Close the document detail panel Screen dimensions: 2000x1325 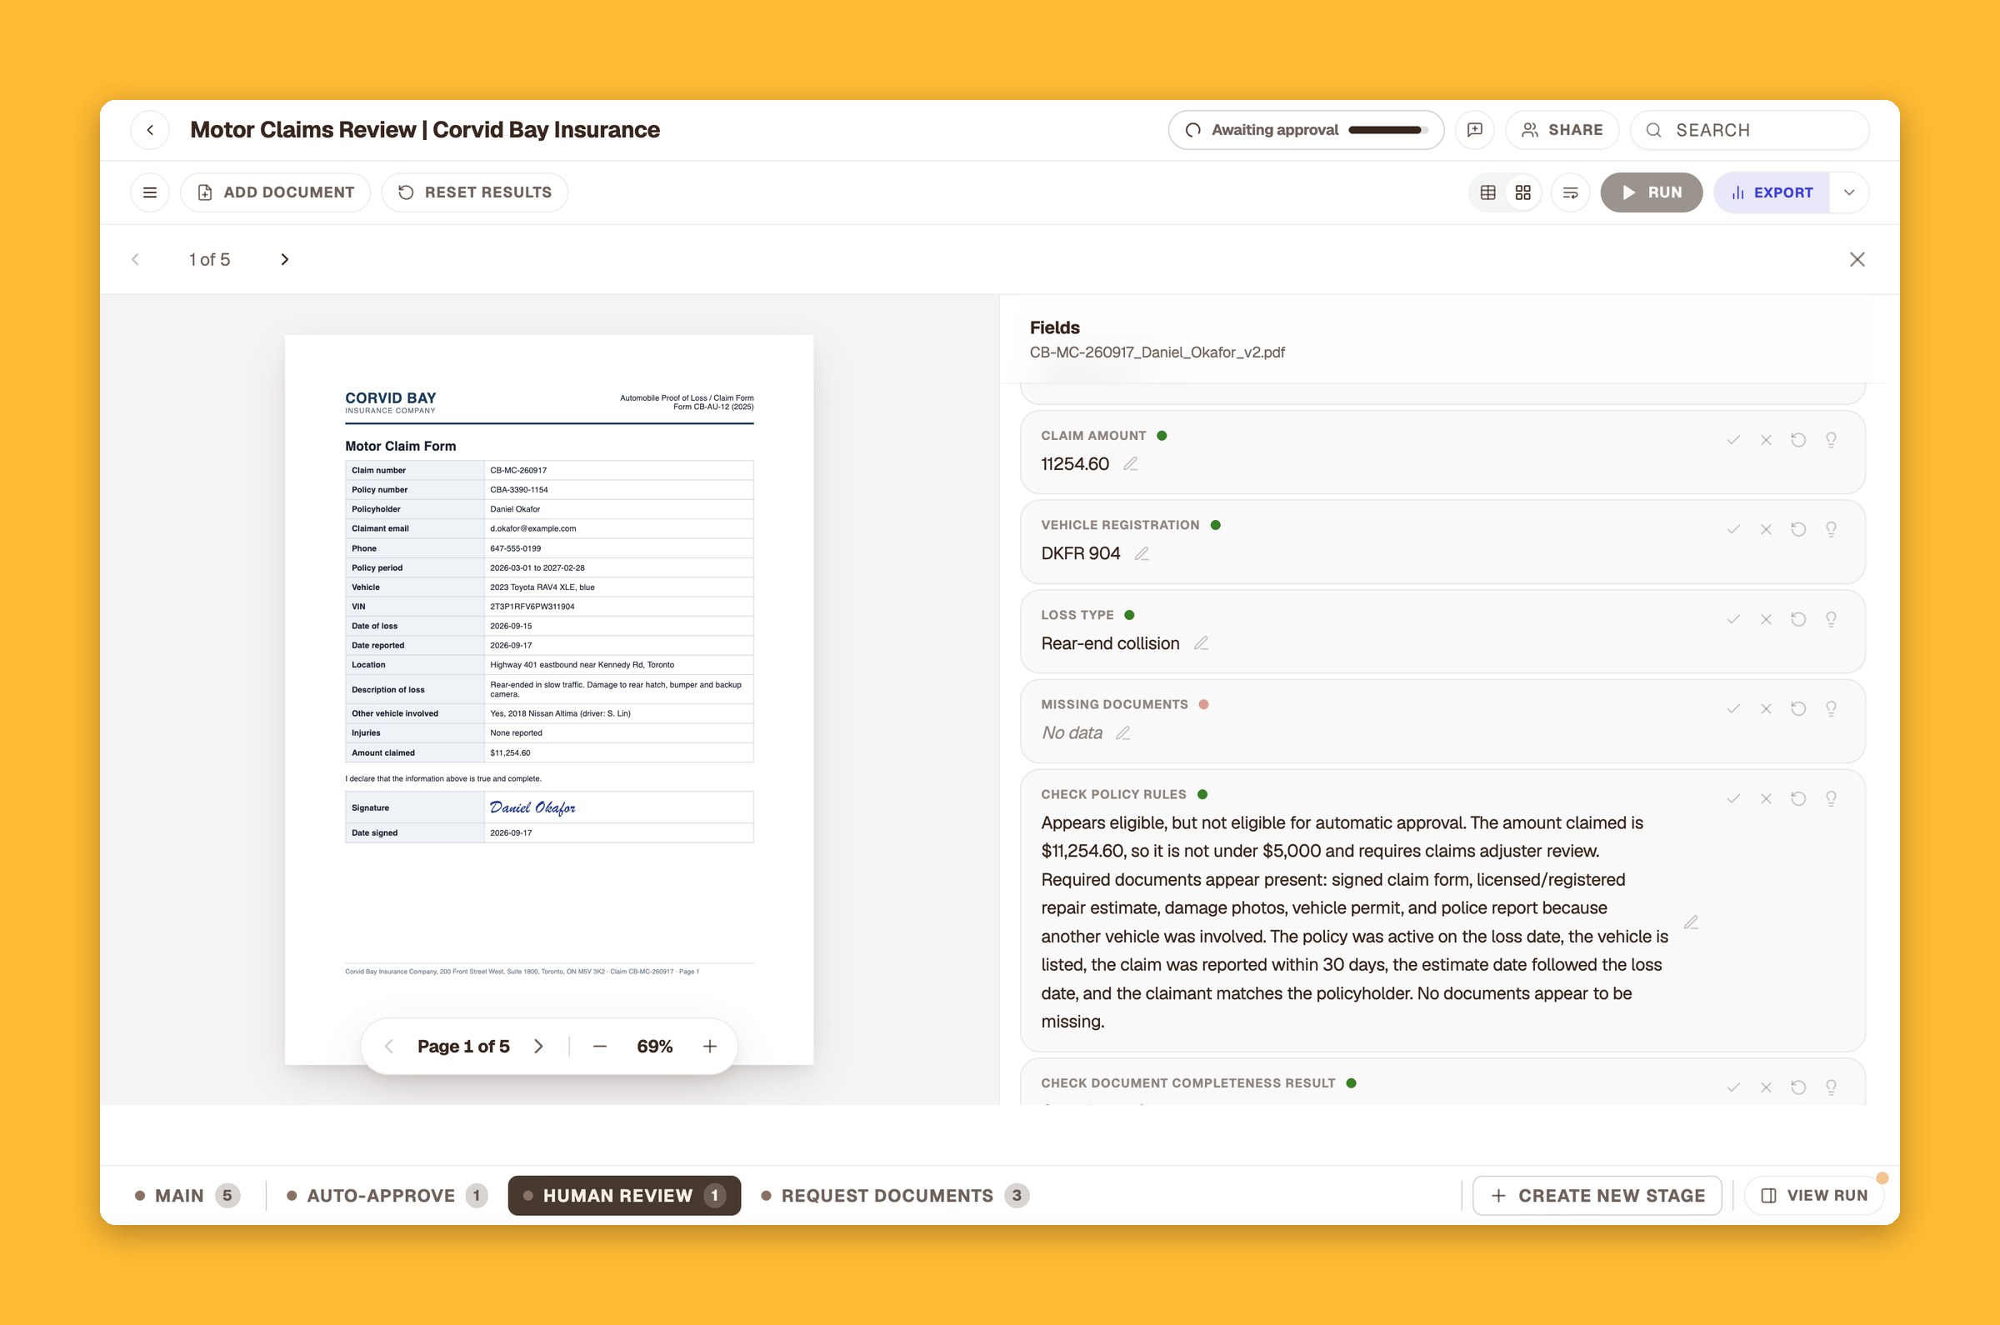coord(1857,259)
